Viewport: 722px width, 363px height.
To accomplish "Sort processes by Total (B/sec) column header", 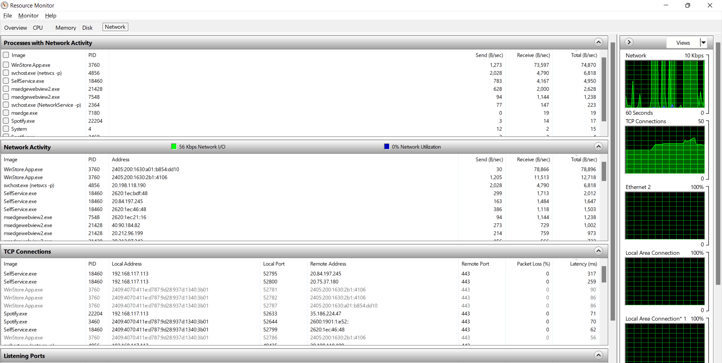I will coord(584,55).
